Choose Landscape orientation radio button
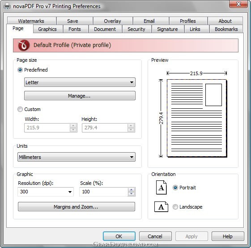This screenshot has height=248, width=251. pos(175,207)
